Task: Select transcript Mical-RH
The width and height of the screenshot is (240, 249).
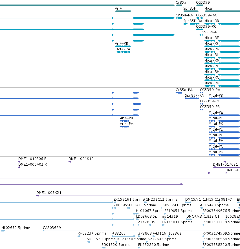Action: (222, 75)
